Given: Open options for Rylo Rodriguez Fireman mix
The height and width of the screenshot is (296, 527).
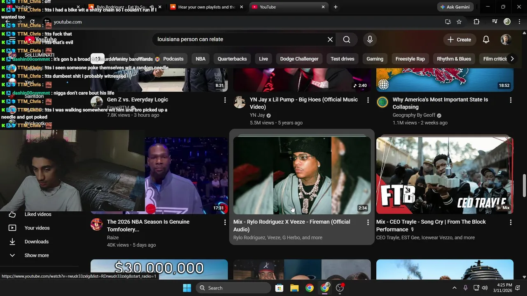Looking at the screenshot, I should point(368,222).
